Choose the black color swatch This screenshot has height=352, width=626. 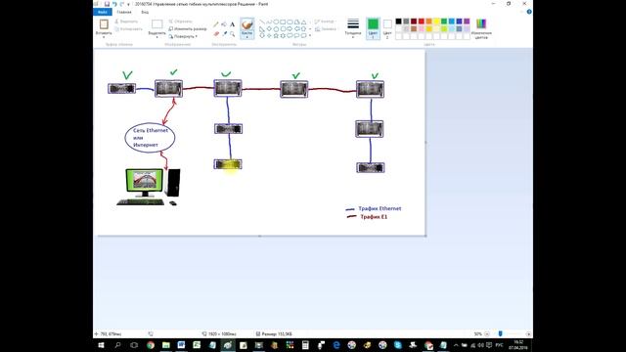pyautogui.click(x=398, y=22)
